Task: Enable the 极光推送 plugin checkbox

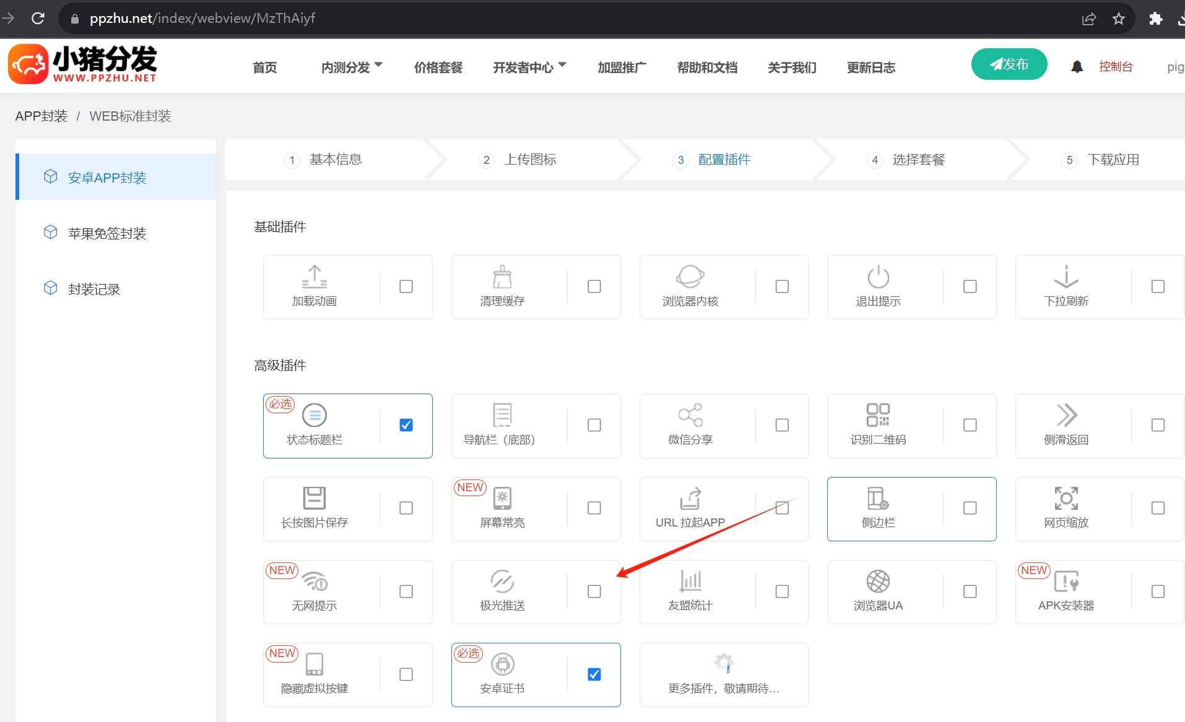Action: (x=594, y=591)
